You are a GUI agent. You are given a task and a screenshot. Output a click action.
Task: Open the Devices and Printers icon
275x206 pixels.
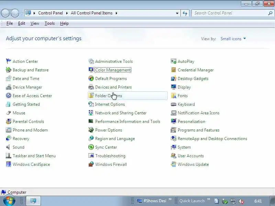tap(91, 87)
